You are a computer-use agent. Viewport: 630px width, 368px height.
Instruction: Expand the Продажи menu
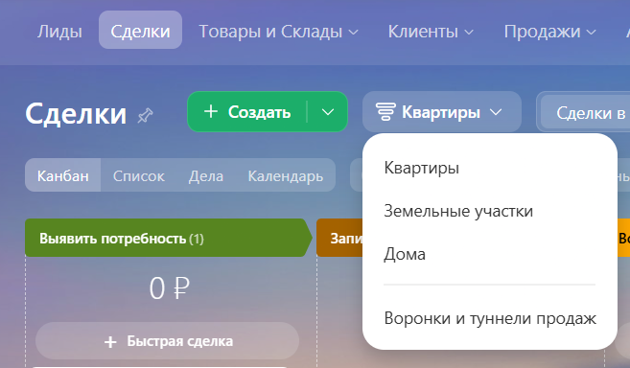tap(550, 32)
